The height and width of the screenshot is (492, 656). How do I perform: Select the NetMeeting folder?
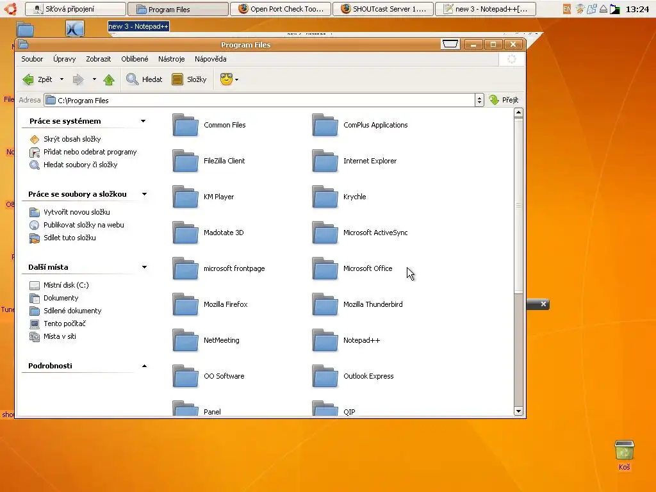pos(206,340)
